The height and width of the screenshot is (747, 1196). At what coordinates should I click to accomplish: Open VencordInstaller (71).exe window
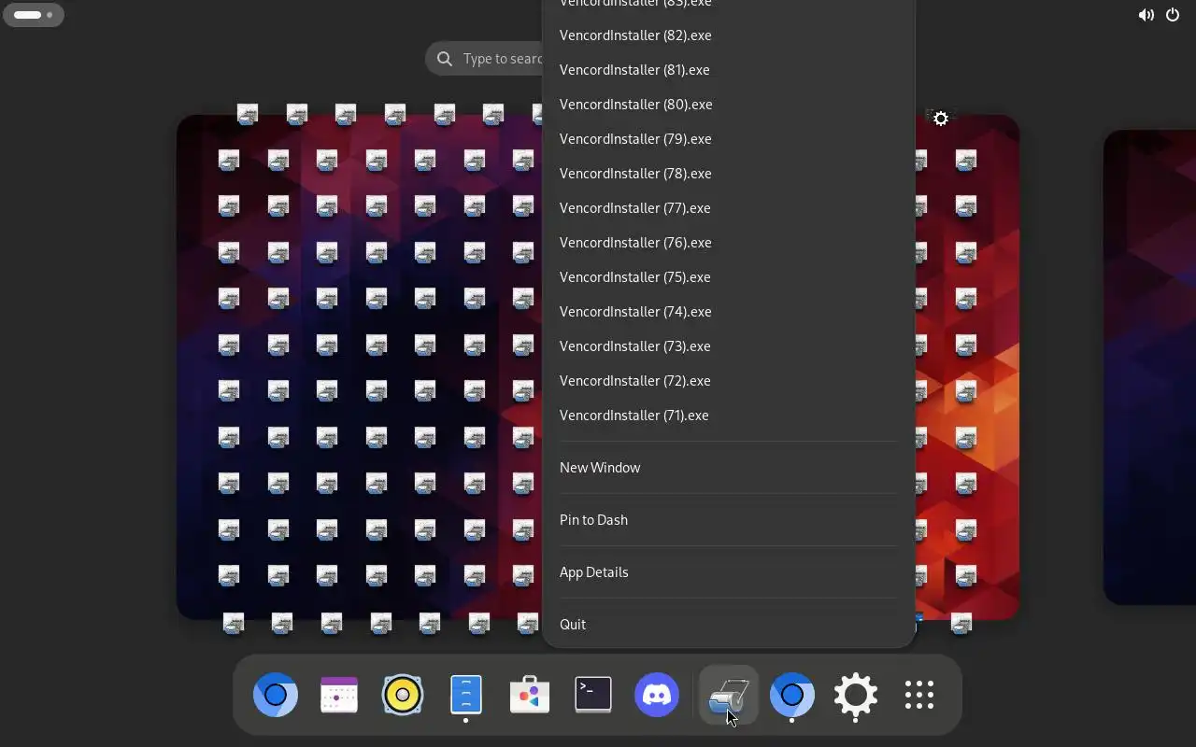pyautogui.click(x=728, y=416)
